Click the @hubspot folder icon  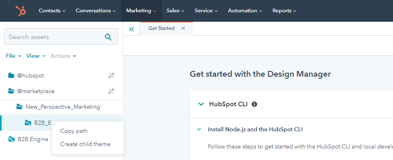coord(11,75)
